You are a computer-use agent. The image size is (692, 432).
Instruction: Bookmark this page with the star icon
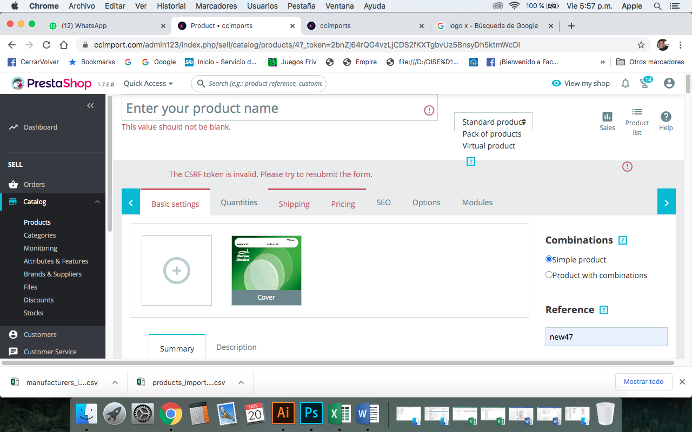point(641,45)
